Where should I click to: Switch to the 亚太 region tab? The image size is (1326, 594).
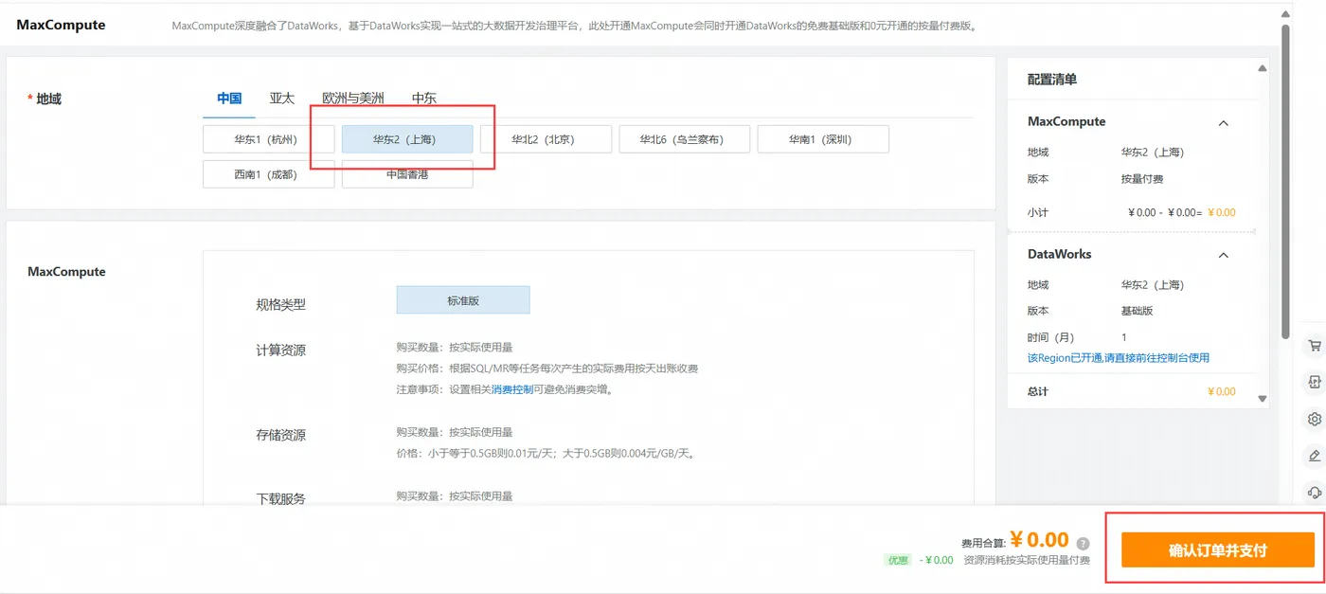coord(282,99)
